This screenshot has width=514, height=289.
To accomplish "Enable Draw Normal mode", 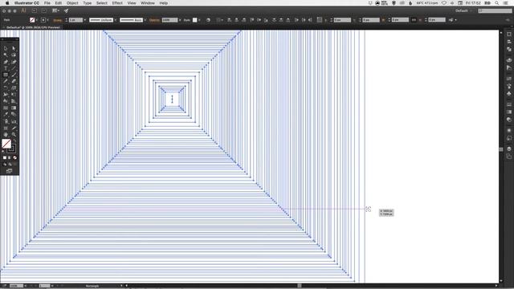I will 5,164.
